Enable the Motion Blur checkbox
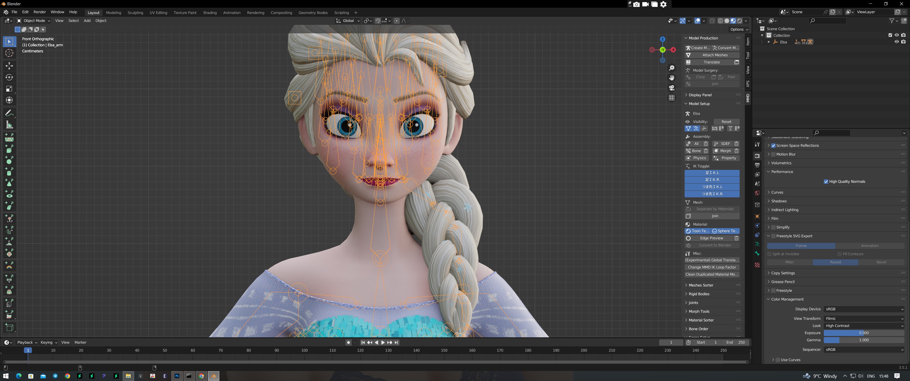 (x=773, y=155)
